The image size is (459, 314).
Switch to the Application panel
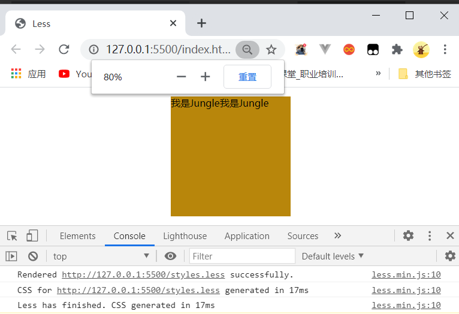(247, 236)
